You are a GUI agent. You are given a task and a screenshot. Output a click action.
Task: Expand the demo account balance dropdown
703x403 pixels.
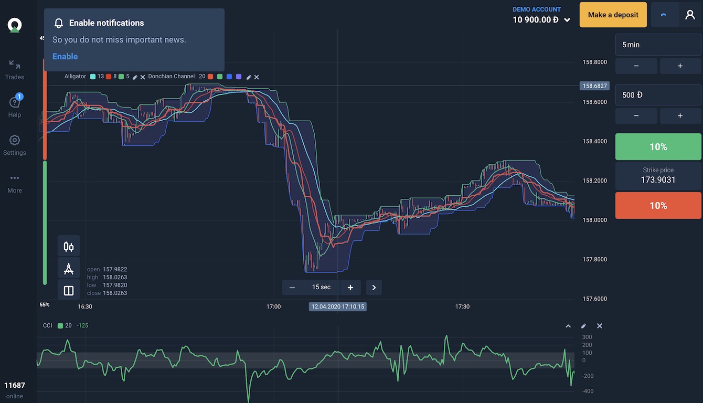coord(567,20)
